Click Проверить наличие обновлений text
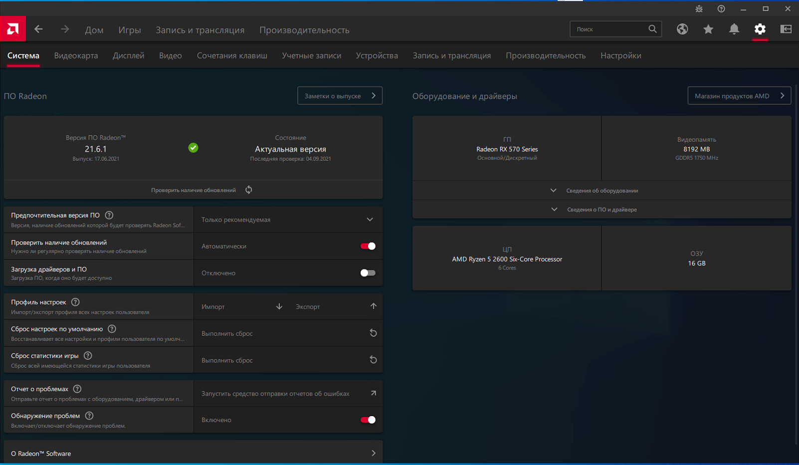 pyautogui.click(x=194, y=190)
